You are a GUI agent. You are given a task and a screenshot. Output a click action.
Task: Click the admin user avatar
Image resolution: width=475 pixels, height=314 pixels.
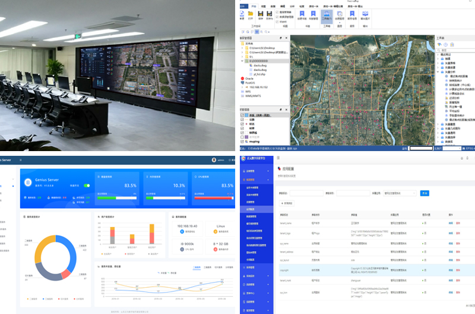pyautogui.click(x=213, y=160)
